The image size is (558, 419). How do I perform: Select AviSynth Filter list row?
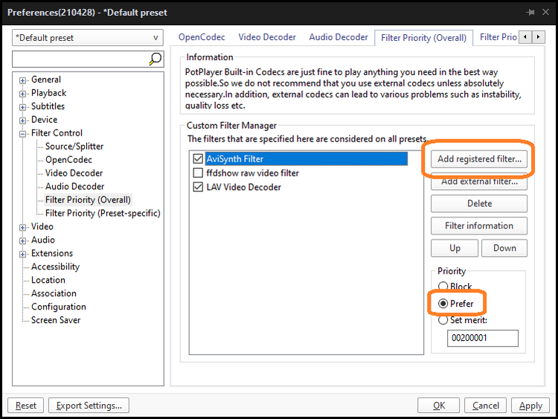click(x=307, y=159)
